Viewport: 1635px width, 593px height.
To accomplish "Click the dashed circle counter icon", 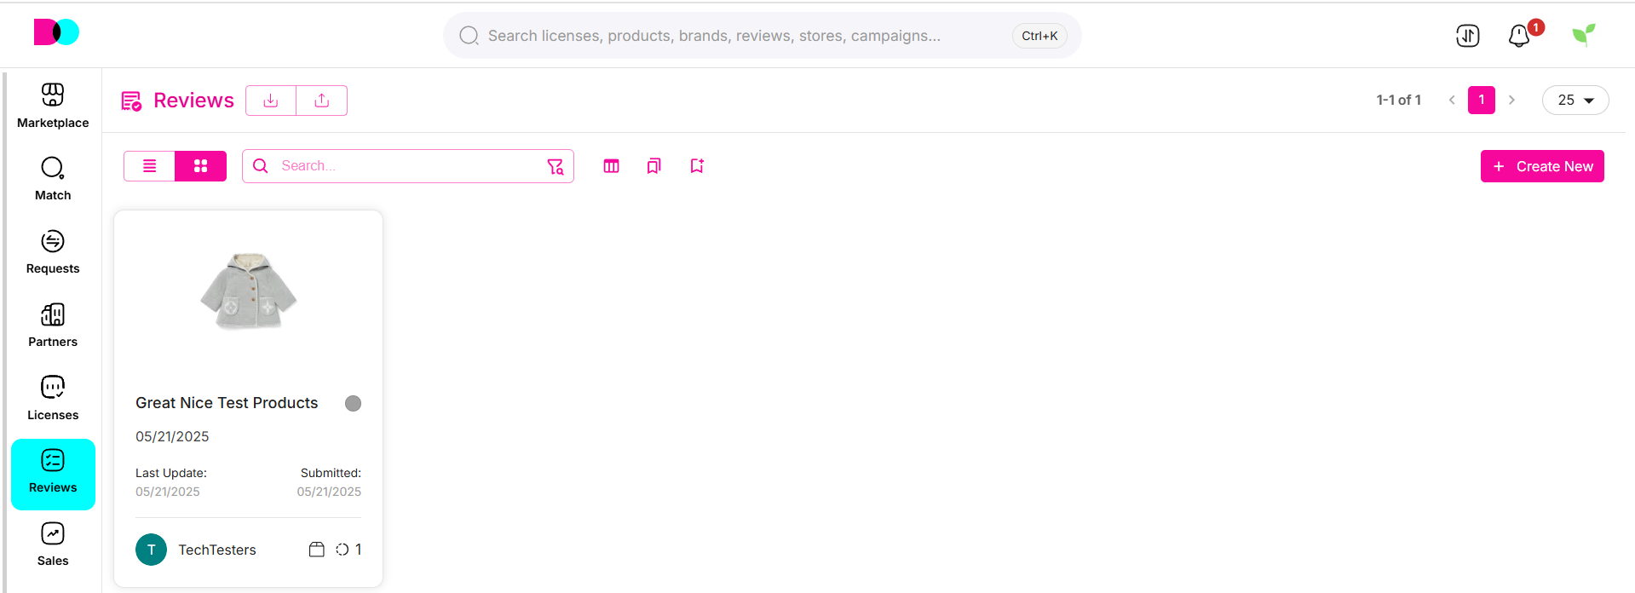I will tap(343, 550).
